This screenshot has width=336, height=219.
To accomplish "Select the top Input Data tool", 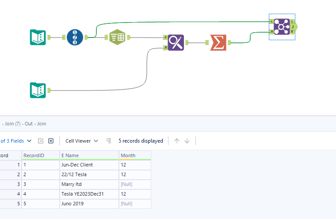I will pos(38,37).
